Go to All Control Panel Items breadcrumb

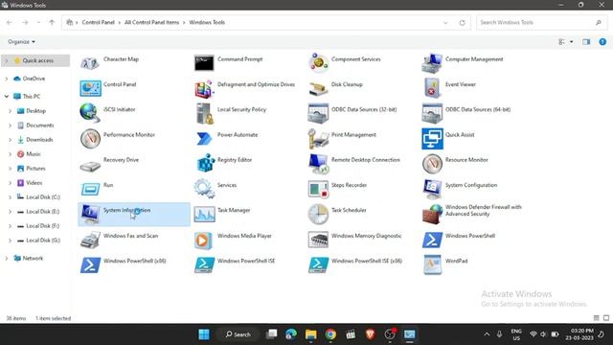[151, 22]
